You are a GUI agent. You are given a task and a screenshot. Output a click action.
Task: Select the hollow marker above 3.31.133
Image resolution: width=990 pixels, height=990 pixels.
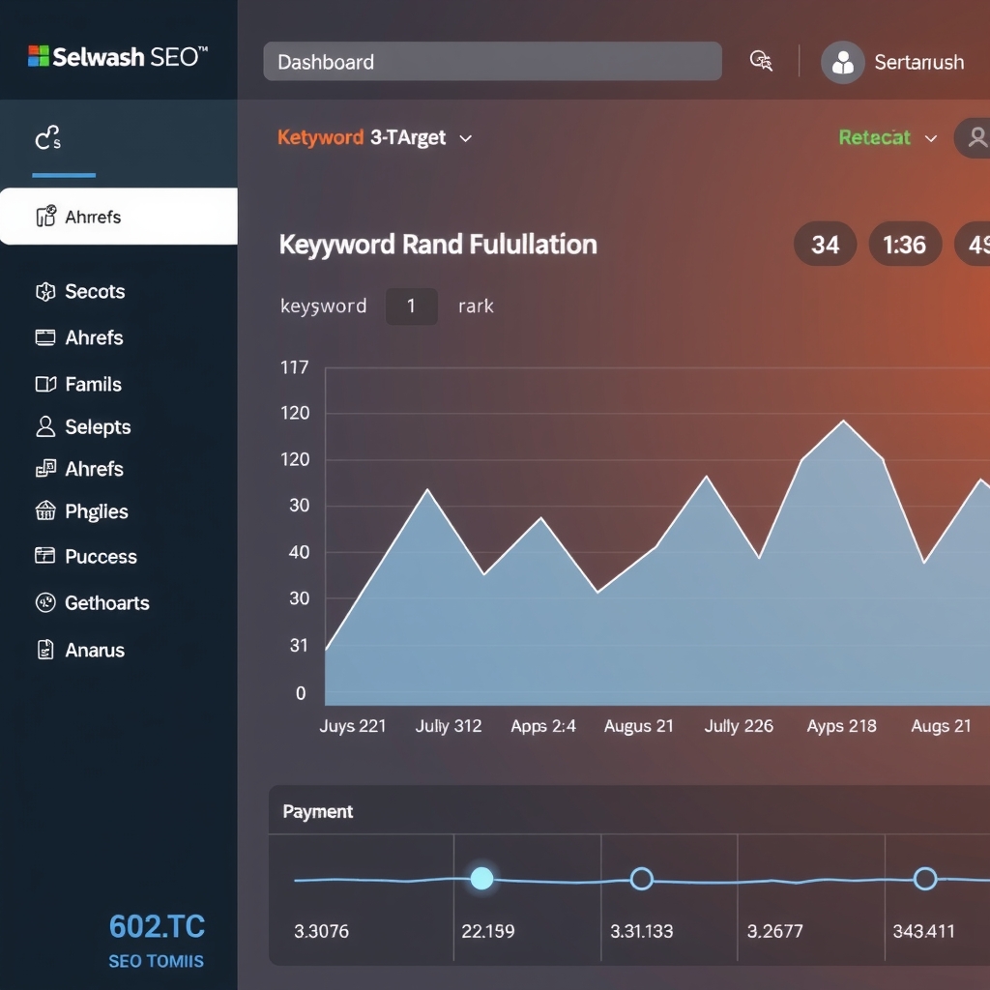click(x=642, y=878)
